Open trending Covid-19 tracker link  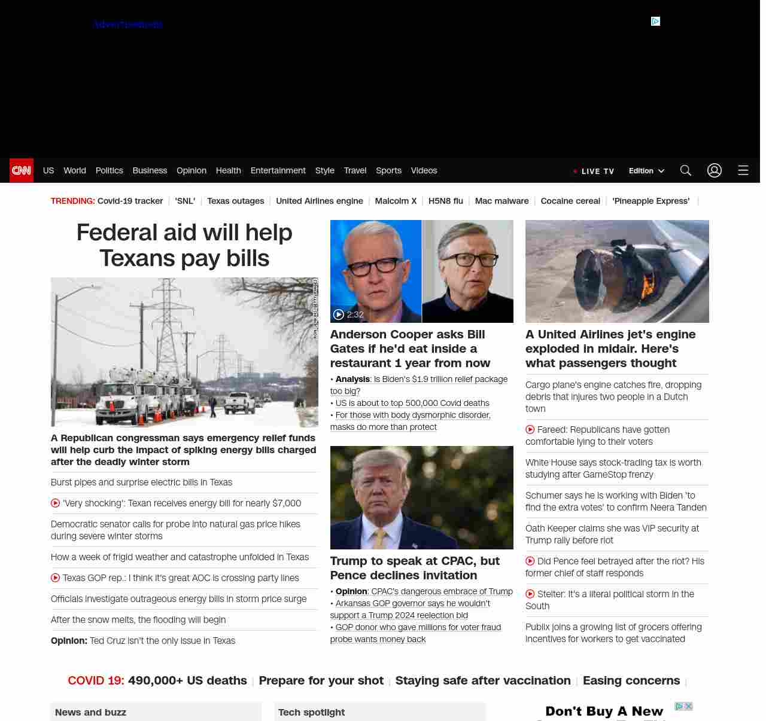tap(130, 201)
